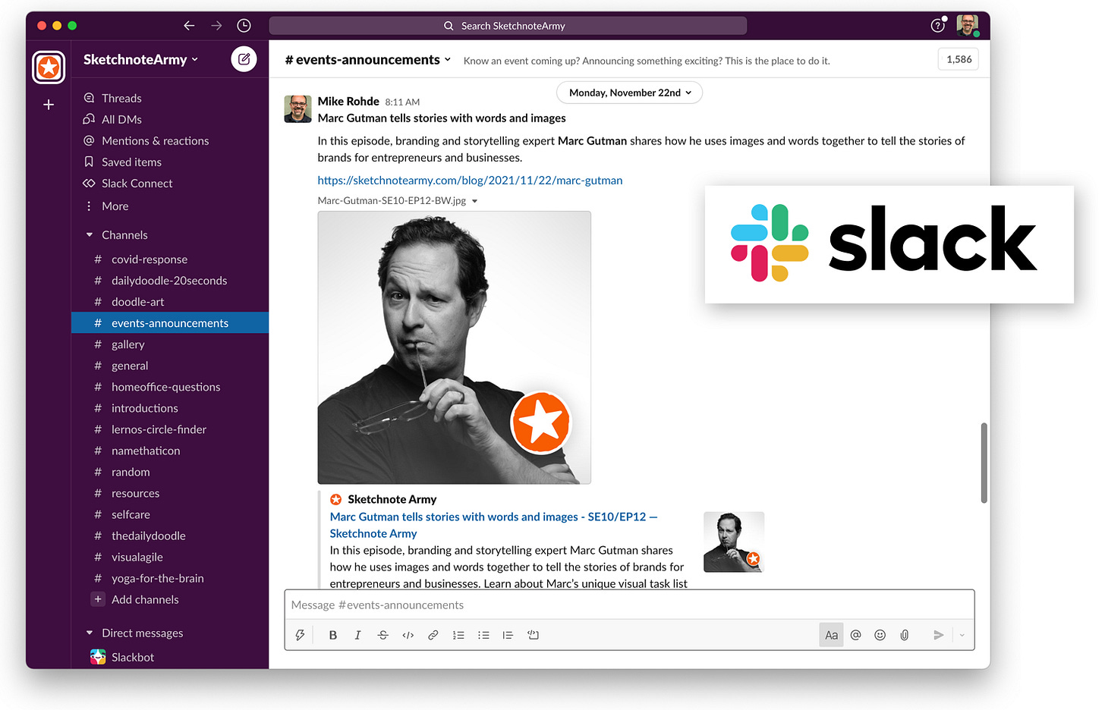Open the sketchnotearmy.com blog link
The height and width of the screenshot is (710, 1105).
click(x=470, y=180)
